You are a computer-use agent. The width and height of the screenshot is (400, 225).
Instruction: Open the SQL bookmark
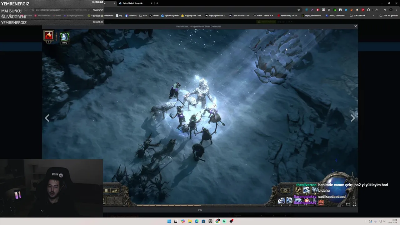(x=119, y=16)
